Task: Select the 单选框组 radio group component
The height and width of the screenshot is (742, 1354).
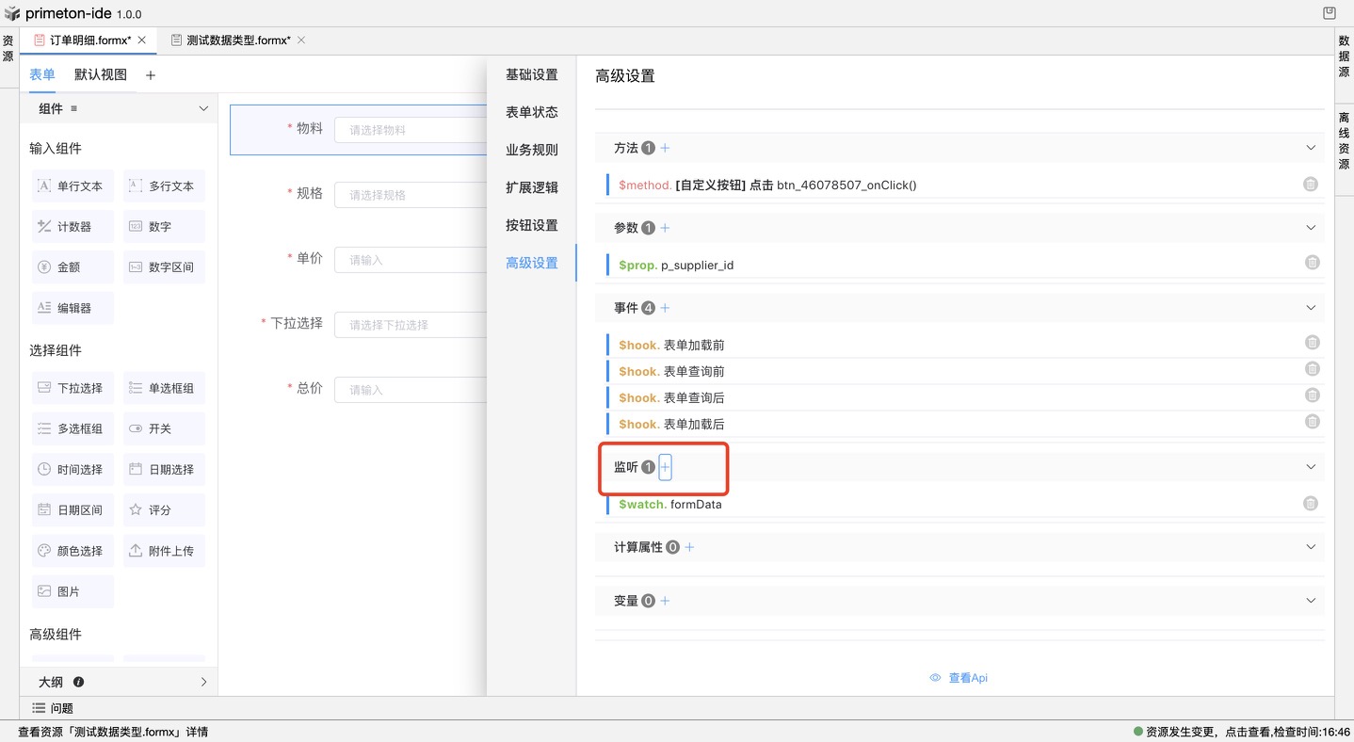Action: (x=163, y=388)
